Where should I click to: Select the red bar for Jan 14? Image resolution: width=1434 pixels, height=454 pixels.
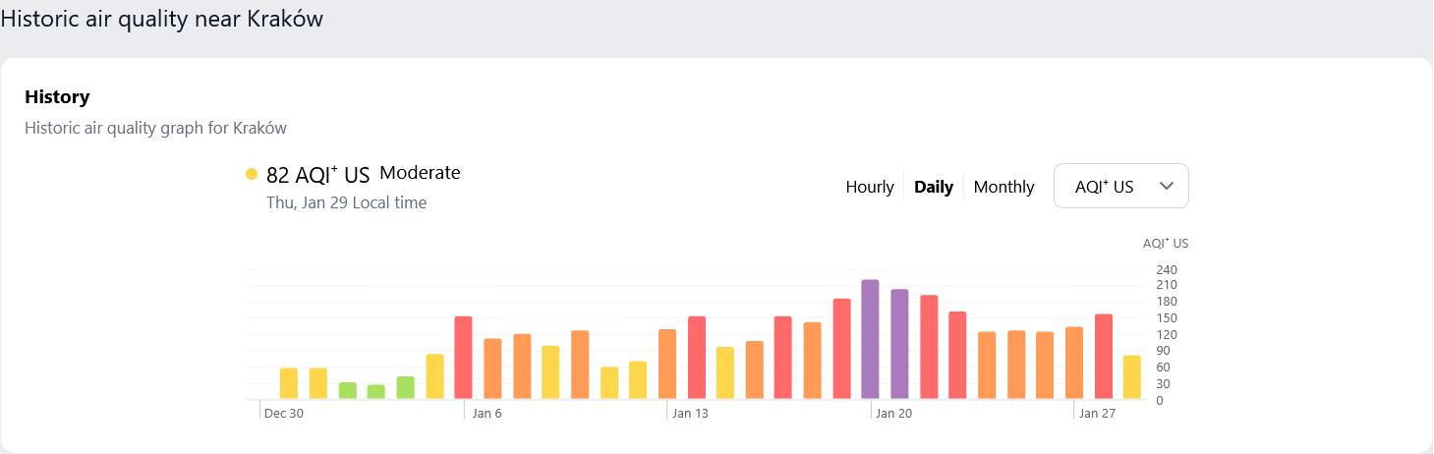click(x=696, y=358)
